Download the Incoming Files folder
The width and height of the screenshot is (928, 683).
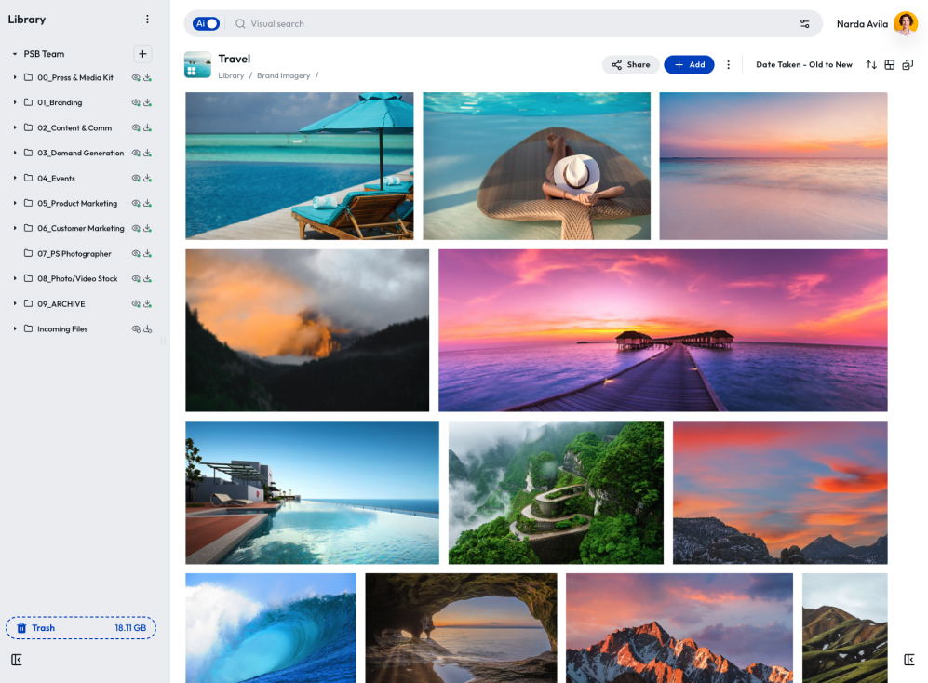[147, 329]
